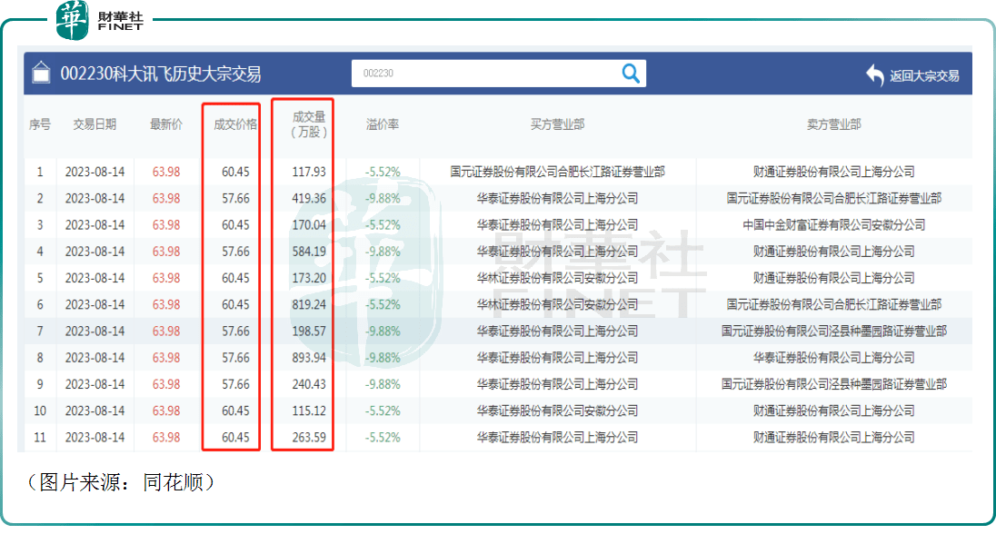Image resolution: width=996 pixels, height=544 pixels.
Task: Click latest price 63.98 in row 1
Action: click(165, 172)
